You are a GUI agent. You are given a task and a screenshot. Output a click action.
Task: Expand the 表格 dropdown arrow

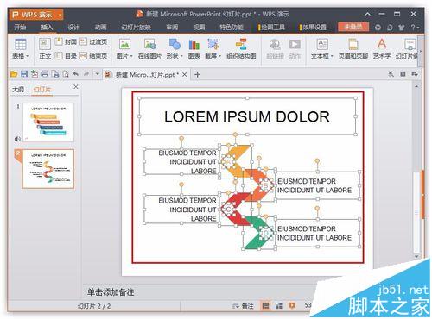[28, 56]
